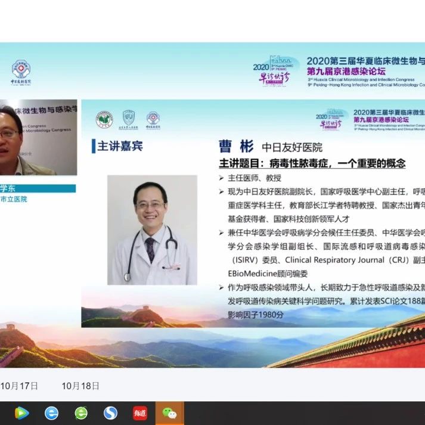Click the third logo above 主讲嘉宾

(x=153, y=119)
